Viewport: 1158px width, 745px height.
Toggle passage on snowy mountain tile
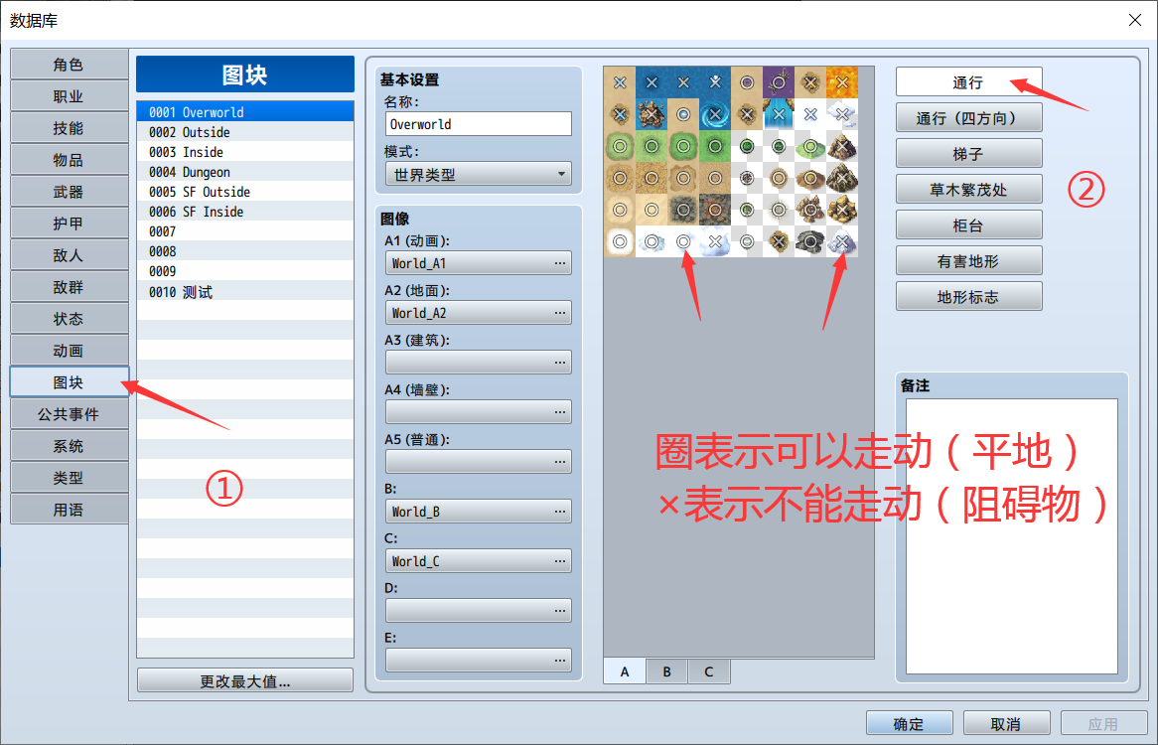click(x=842, y=240)
